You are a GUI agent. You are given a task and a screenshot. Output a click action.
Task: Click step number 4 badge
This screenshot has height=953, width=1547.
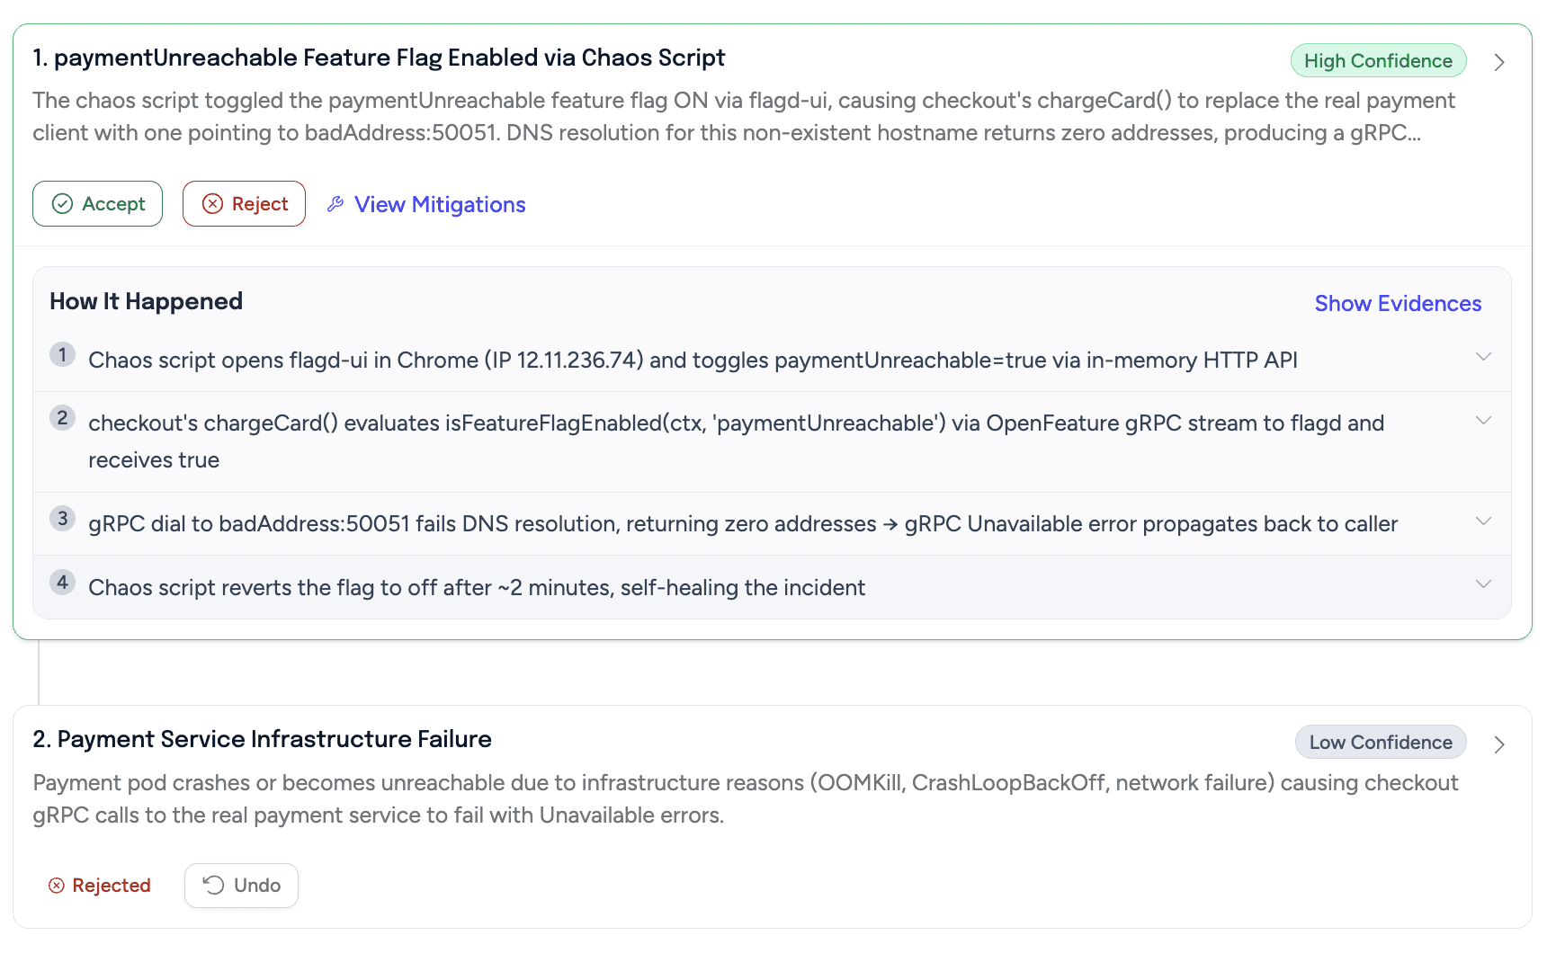(x=62, y=582)
